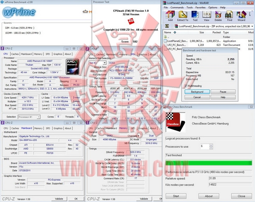Click About button in Fritz Chess Benchmark

point(209,196)
